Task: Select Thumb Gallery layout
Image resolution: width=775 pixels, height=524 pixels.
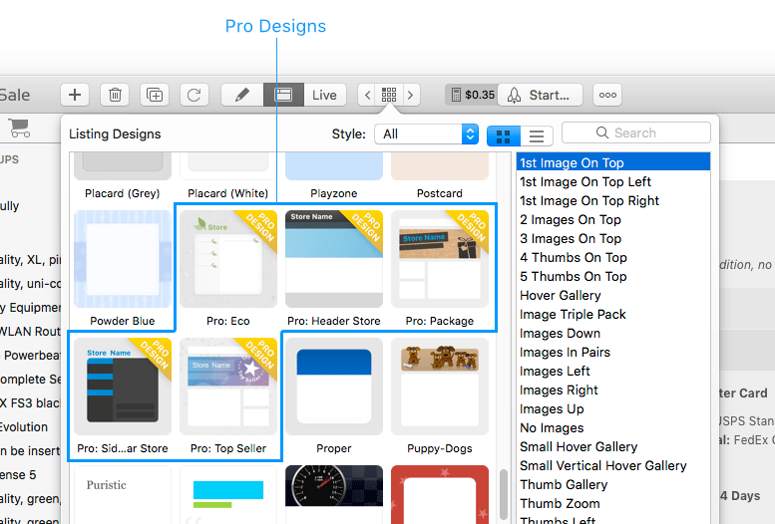Action: (613, 484)
